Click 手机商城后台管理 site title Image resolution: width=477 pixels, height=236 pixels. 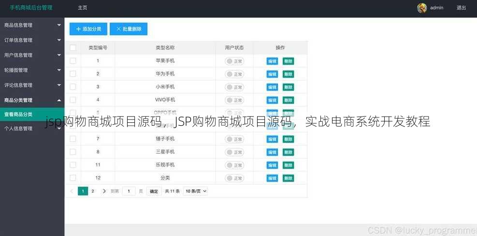[31, 8]
